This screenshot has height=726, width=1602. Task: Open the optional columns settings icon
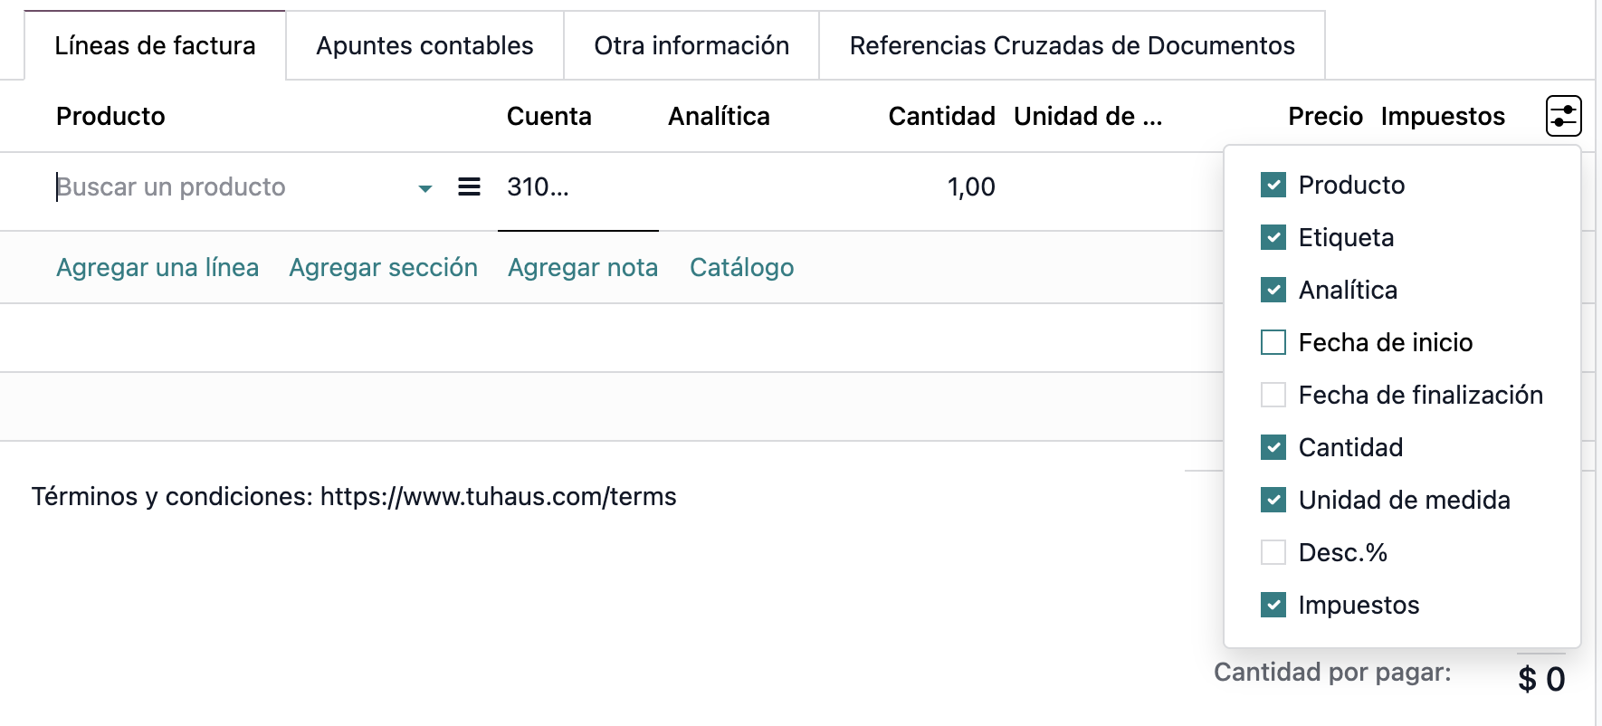pyautogui.click(x=1563, y=116)
